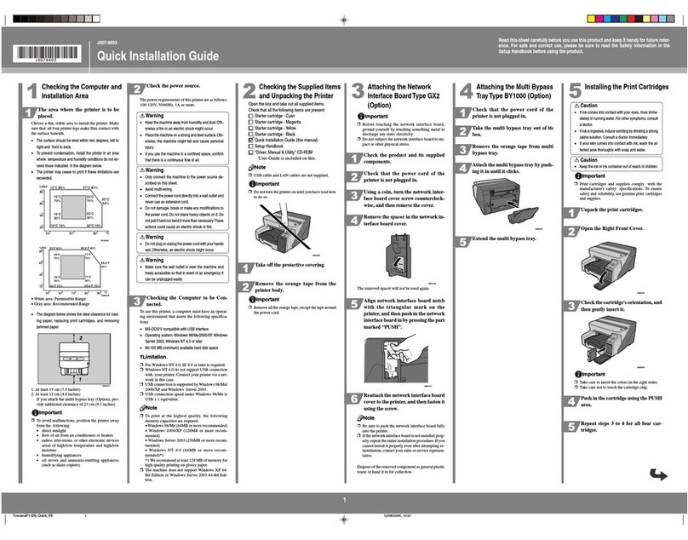Click the turn-page arrow at bottom right
Viewport: 688px width, 540px height.
(x=658, y=474)
